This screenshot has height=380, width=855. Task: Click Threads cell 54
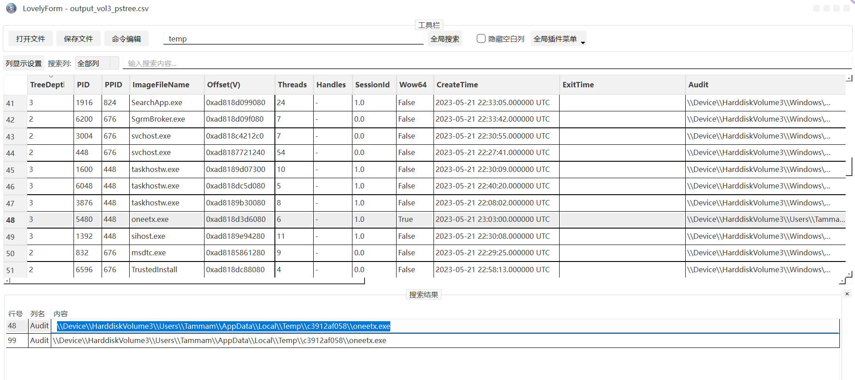pos(294,152)
